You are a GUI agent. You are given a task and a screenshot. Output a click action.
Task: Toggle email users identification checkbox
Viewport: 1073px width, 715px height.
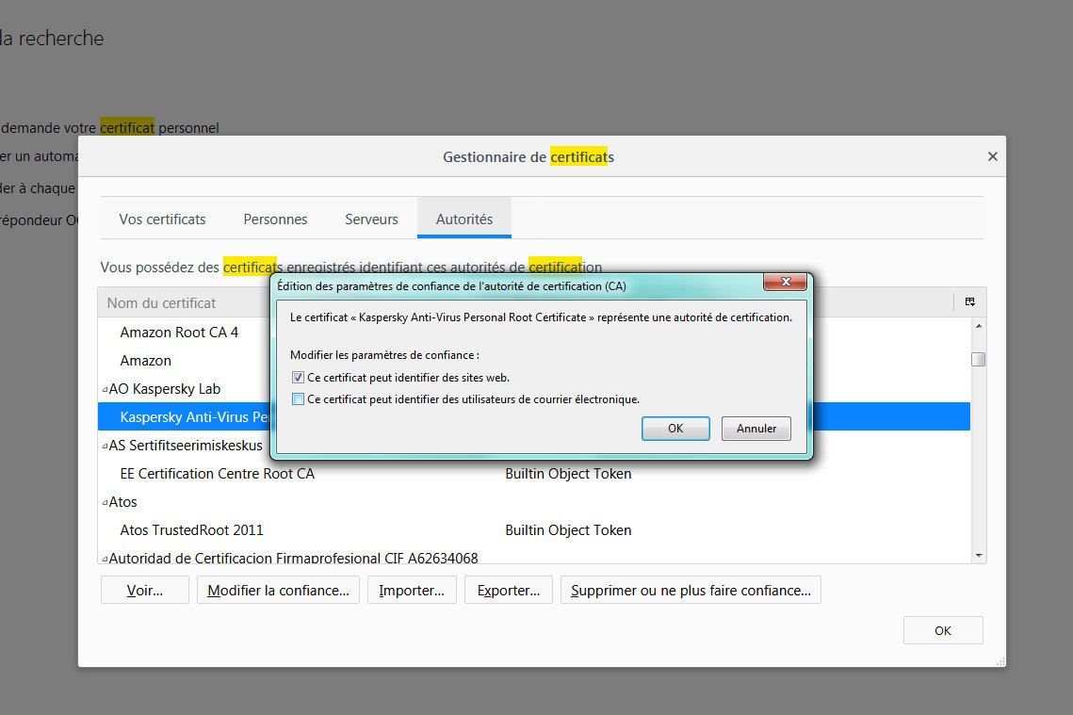tap(298, 398)
